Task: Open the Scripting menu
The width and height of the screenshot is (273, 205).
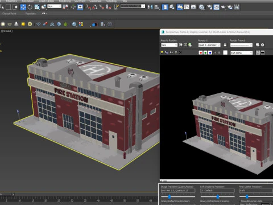Action: point(111,1)
